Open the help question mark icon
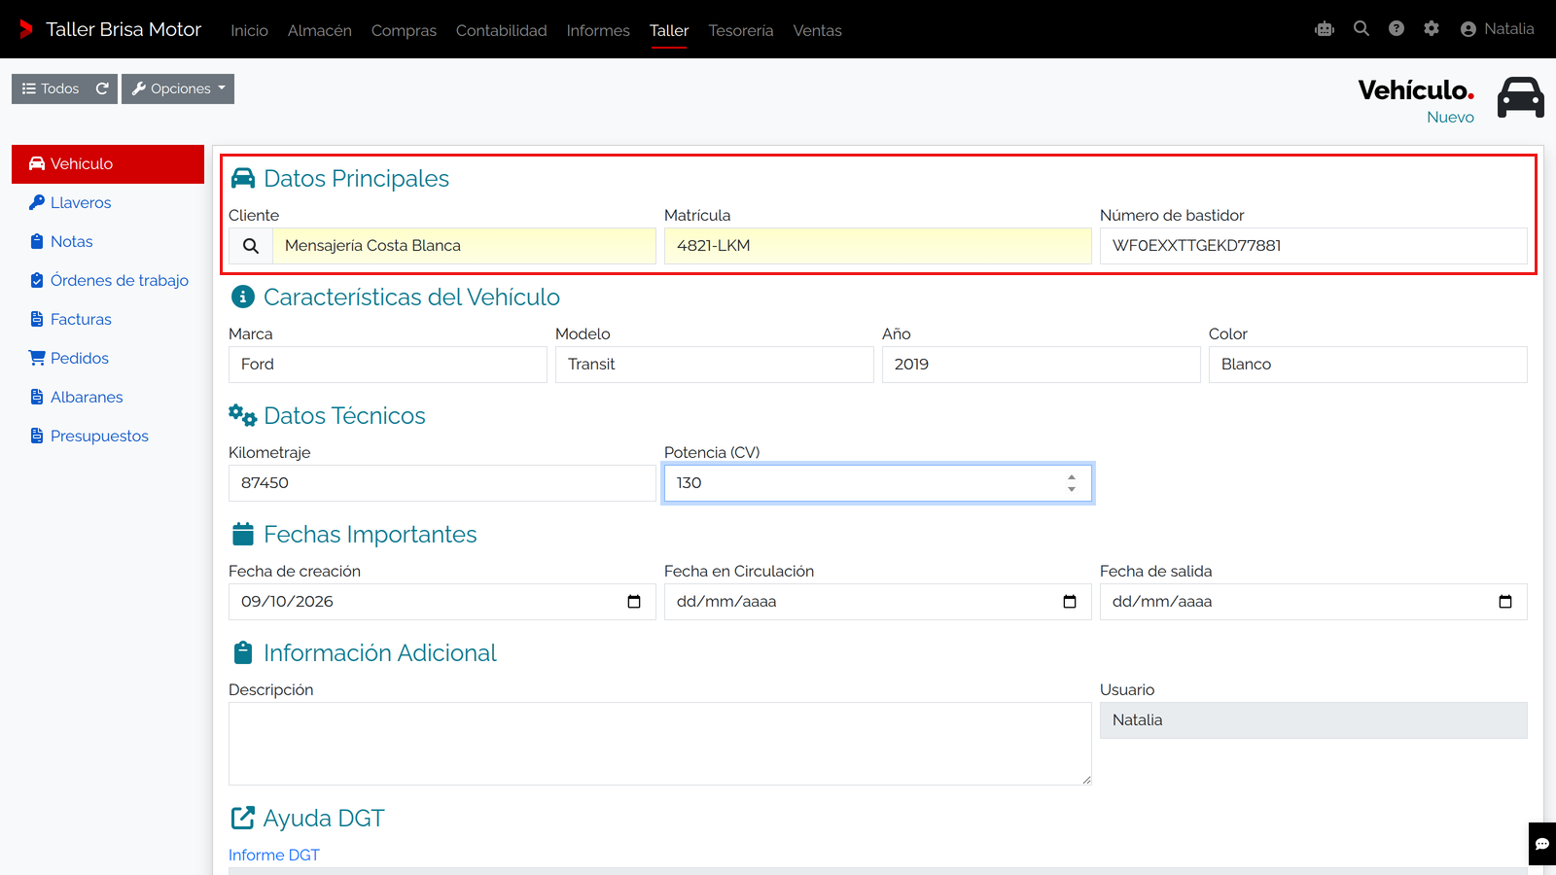 [1397, 29]
